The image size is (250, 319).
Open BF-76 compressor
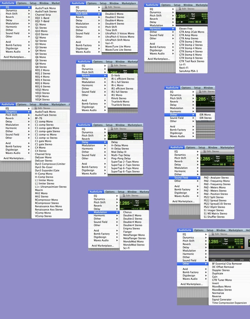point(38,118)
